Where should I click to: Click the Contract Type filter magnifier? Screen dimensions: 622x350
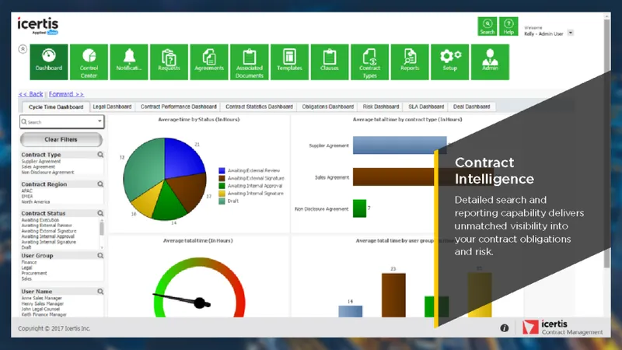tap(100, 155)
